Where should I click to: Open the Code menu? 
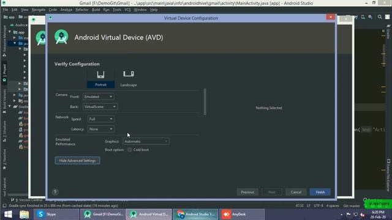(x=53, y=10)
